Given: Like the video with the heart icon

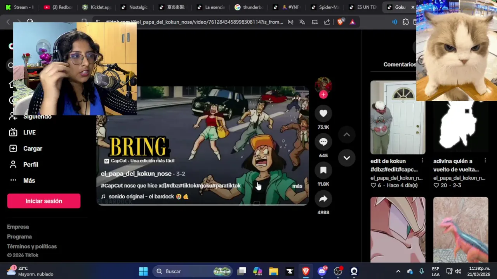Looking at the screenshot, I should click(323, 113).
